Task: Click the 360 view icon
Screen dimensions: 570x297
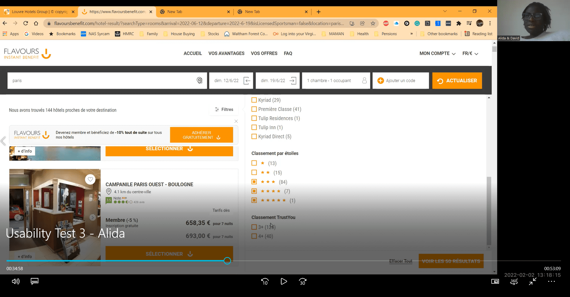Action: coord(514,281)
